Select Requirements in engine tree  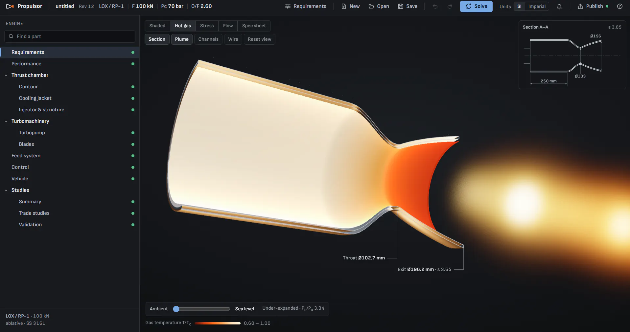point(70,52)
